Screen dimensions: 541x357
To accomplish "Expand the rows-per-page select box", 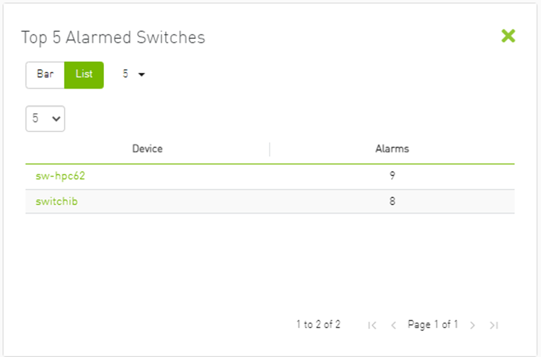I will pos(45,119).
